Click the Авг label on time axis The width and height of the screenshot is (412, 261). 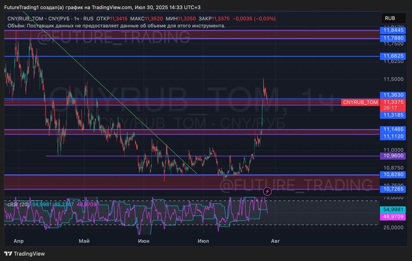pos(275,241)
